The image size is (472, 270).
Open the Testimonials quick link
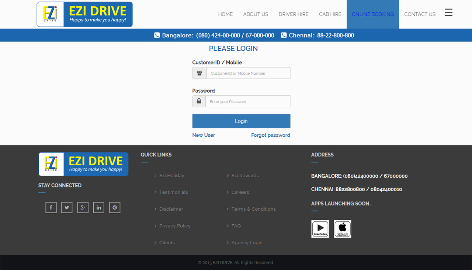173,192
